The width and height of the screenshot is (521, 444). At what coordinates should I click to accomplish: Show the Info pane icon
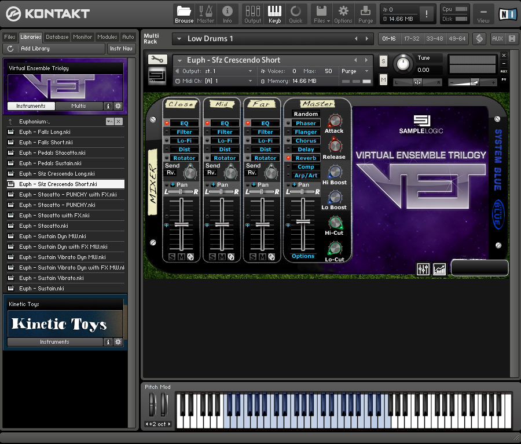pos(228,14)
